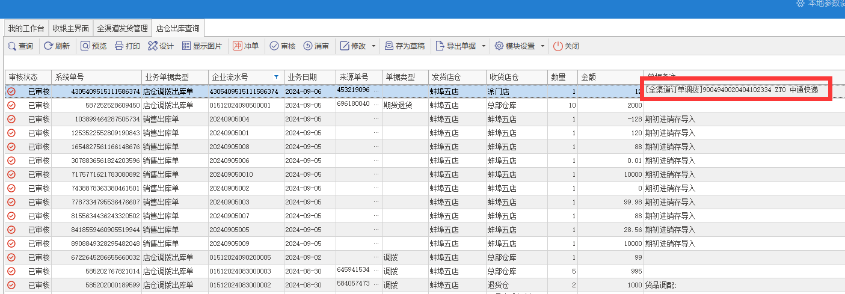The height and width of the screenshot is (294, 845).
Task: Click source order ellipsis for 584057473
Action: [376, 284]
